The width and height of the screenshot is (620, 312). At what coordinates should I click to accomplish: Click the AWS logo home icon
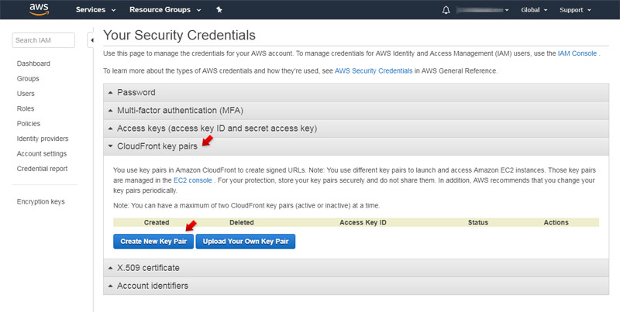pos(40,9)
